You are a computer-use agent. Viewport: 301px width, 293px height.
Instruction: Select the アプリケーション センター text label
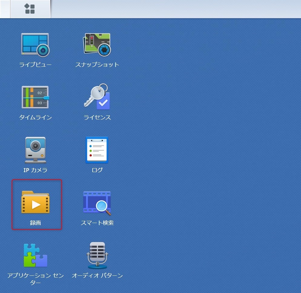[35, 279]
